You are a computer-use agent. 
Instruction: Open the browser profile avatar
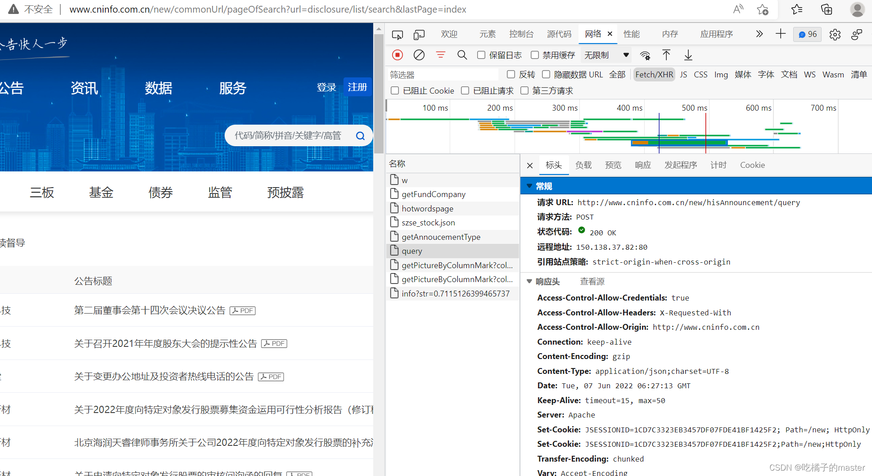[857, 9]
